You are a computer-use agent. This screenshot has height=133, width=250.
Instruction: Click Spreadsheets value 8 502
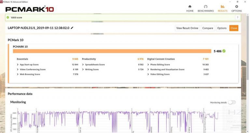(x=141, y=65)
